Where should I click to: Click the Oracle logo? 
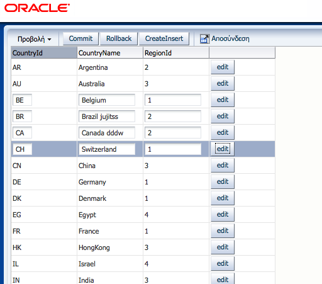point(37,8)
